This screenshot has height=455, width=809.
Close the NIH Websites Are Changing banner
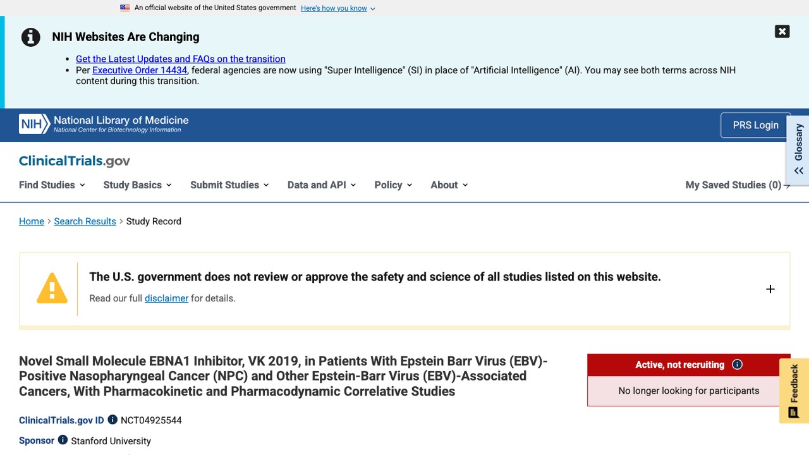pyautogui.click(x=782, y=32)
